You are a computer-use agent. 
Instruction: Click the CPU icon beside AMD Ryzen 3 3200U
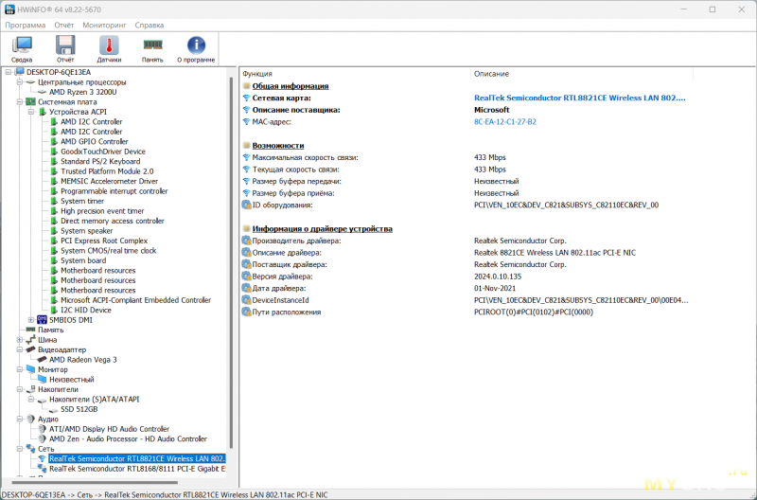(x=42, y=92)
